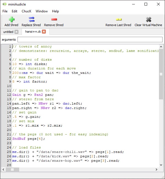Screen dimensions: 165x179
Task: Open the Help menu
Action: point(55,11)
